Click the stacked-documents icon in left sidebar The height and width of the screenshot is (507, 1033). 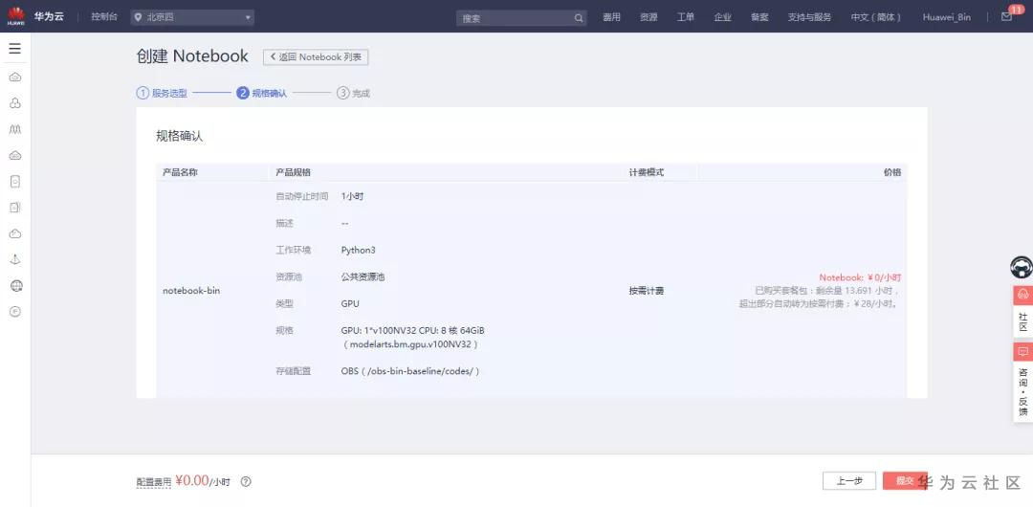15,207
